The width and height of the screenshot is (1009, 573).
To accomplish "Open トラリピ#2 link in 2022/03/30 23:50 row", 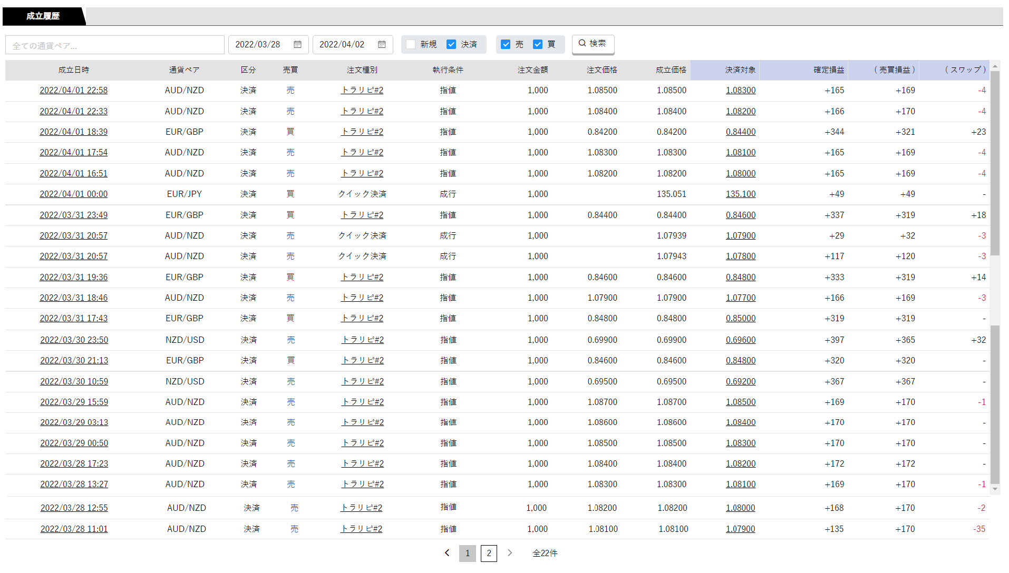I will tap(363, 340).
